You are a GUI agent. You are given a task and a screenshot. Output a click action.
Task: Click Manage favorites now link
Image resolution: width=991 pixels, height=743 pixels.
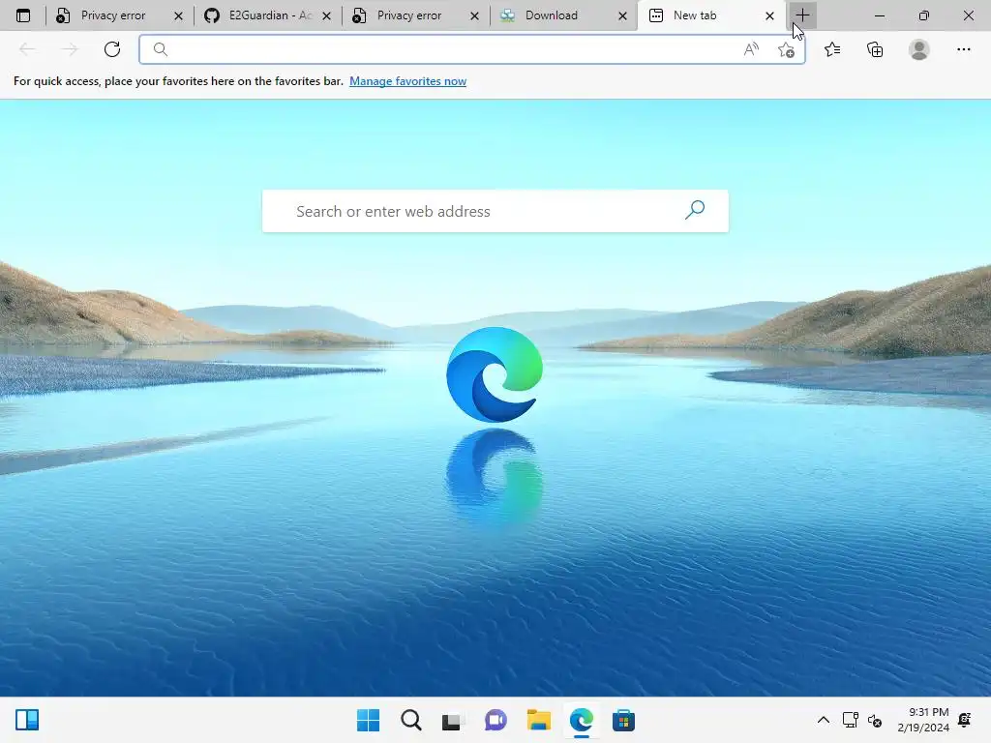(407, 81)
